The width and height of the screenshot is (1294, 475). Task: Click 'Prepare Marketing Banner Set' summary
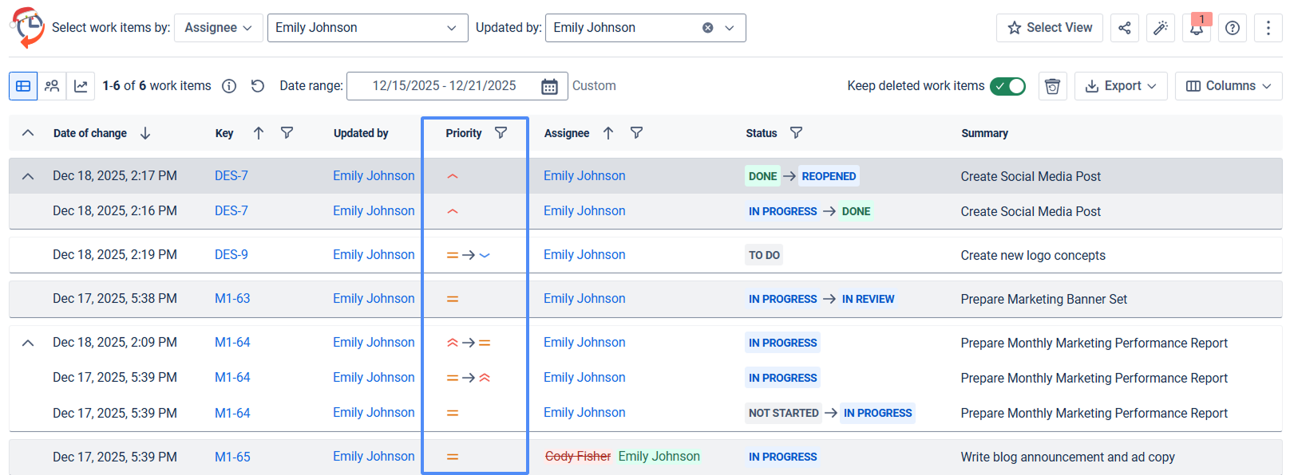(1044, 300)
